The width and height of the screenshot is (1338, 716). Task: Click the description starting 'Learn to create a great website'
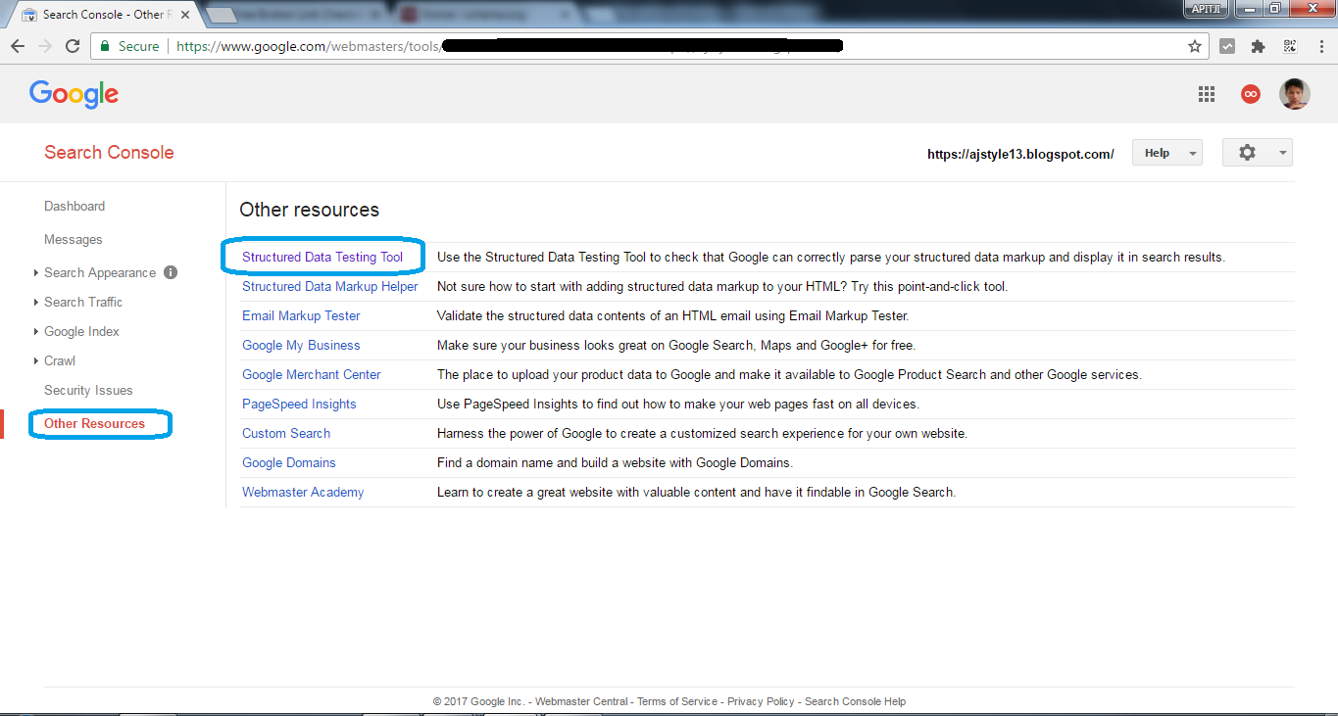[696, 492]
